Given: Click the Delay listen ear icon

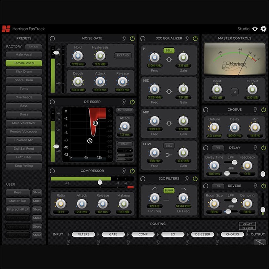Looking at the screenshot, I should [255, 148].
